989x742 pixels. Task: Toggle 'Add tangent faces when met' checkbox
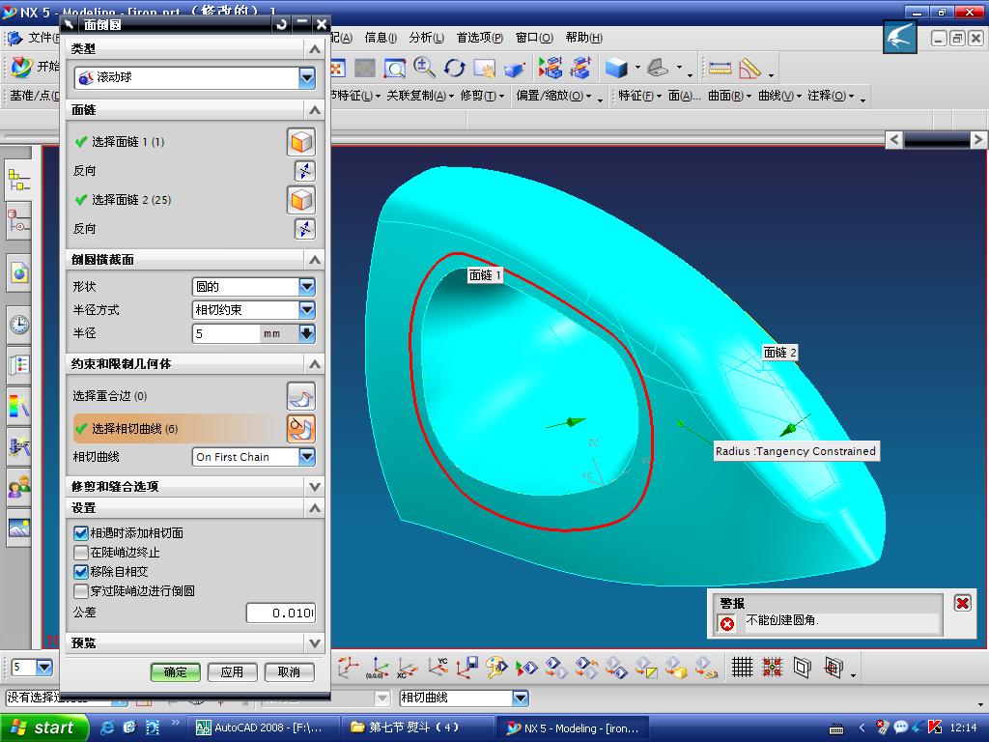pyautogui.click(x=81, y=533)
